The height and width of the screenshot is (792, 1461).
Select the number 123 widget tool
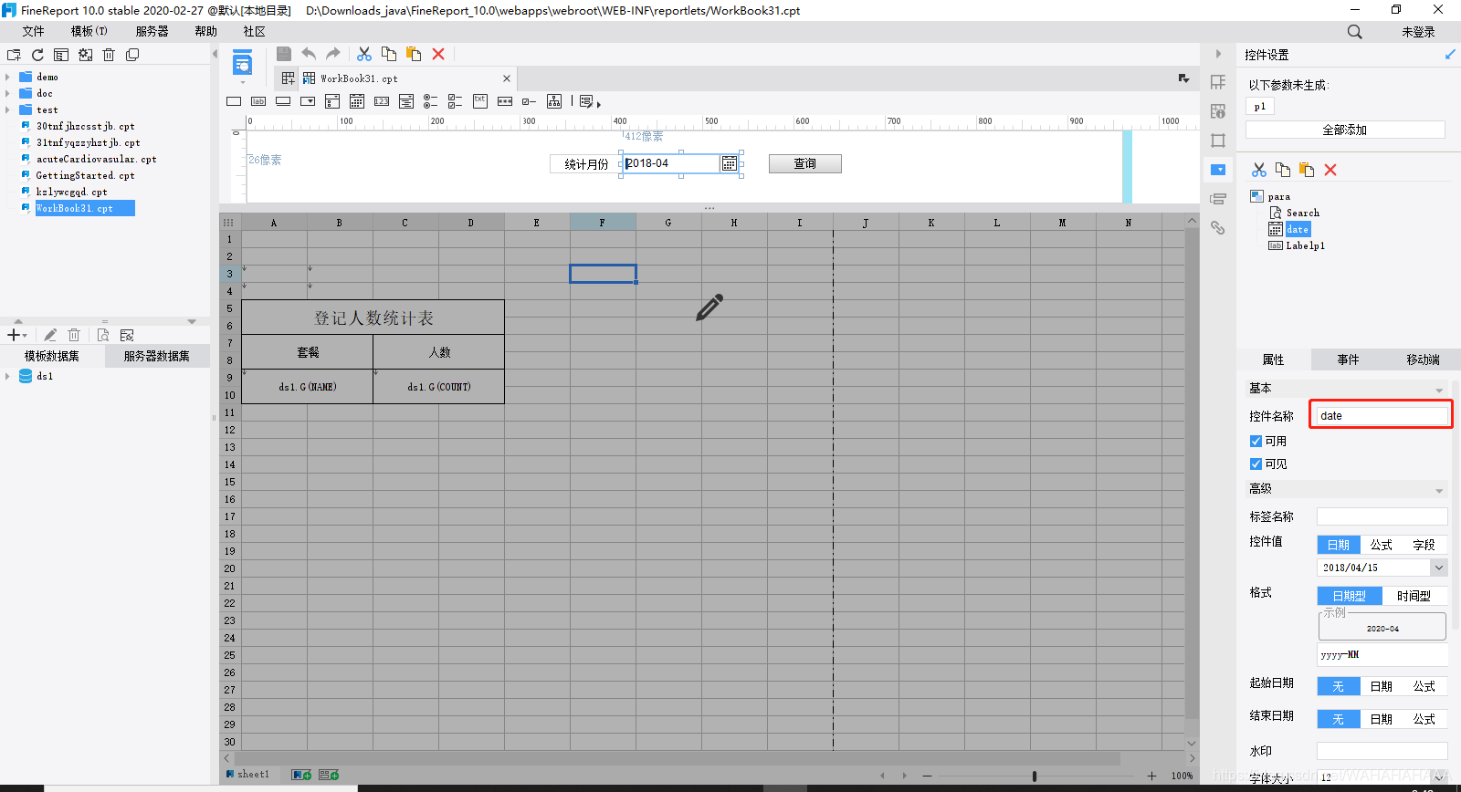click(382, 101)
